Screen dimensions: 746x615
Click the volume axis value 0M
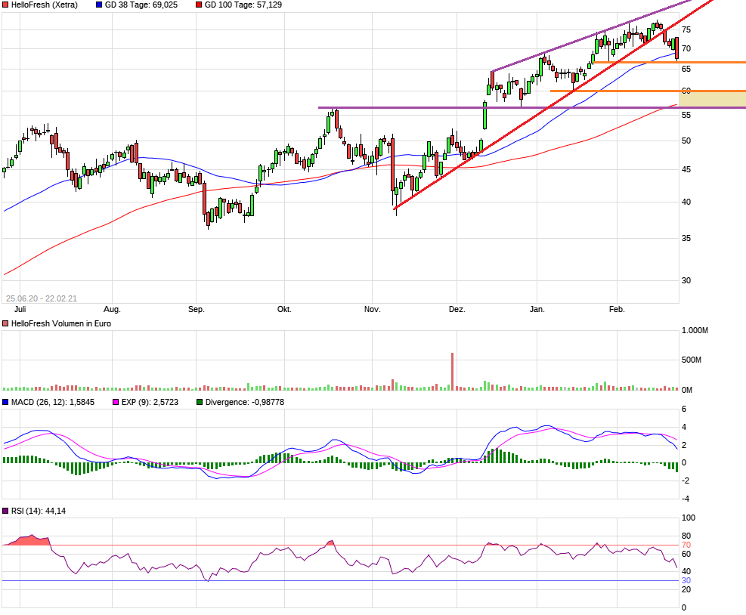(x=686, y=390)
